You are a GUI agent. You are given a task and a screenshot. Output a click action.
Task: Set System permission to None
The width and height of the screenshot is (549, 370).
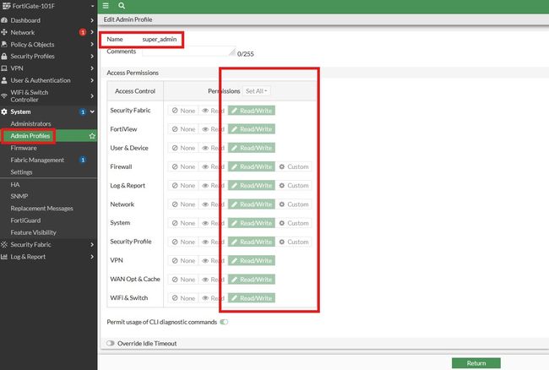(x=183, y=223)
